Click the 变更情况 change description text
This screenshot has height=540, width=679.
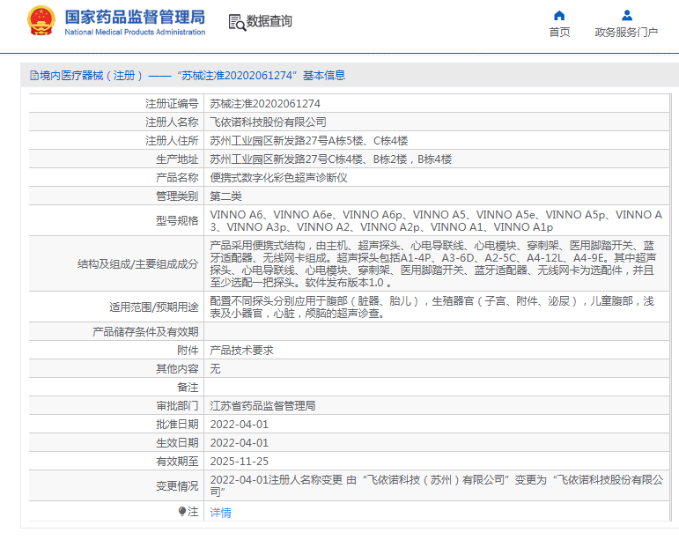tap(437, 486)
